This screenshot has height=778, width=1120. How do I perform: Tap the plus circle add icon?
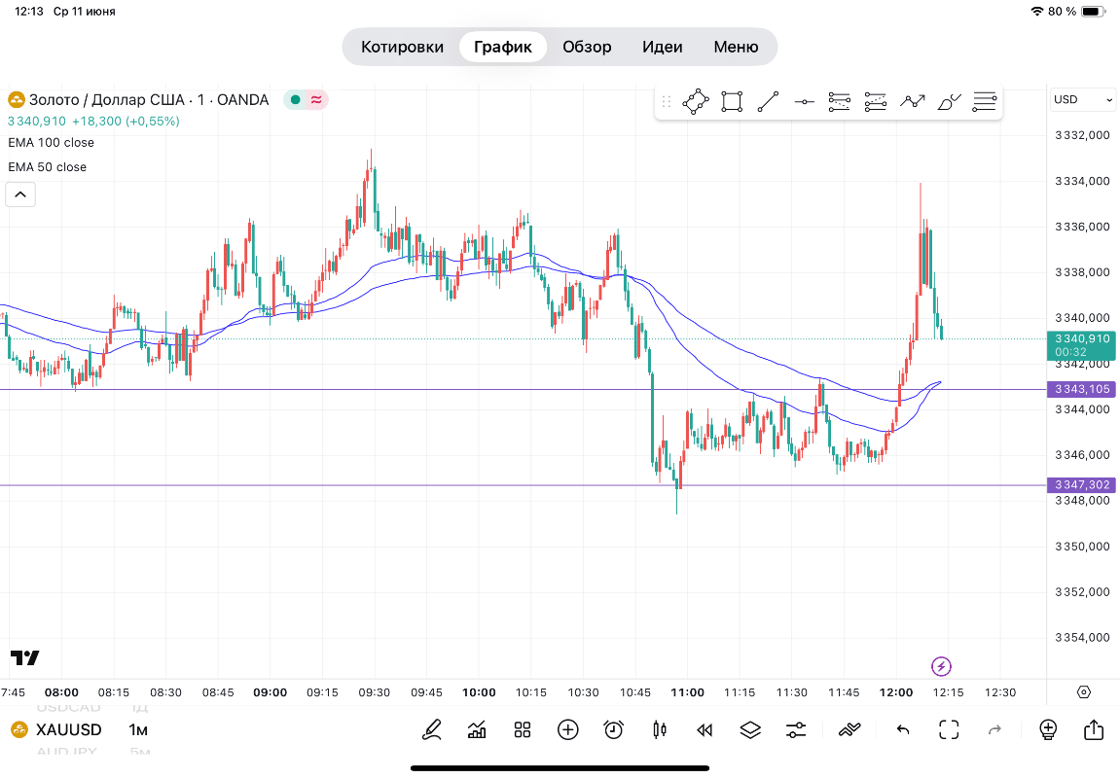(568, 729)
